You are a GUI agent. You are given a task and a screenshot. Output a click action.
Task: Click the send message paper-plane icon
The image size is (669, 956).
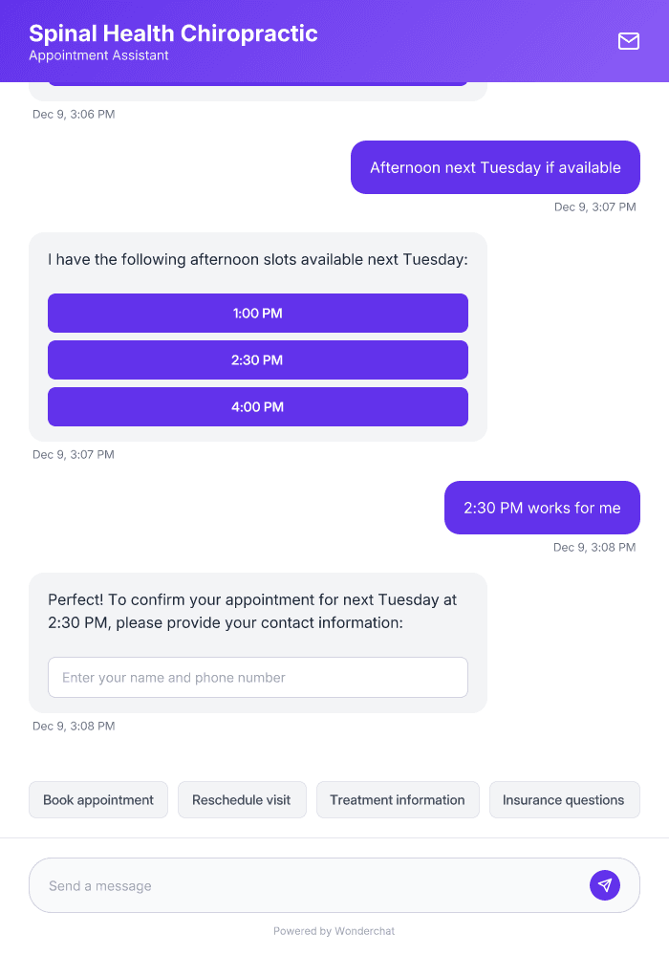(605, 885)
